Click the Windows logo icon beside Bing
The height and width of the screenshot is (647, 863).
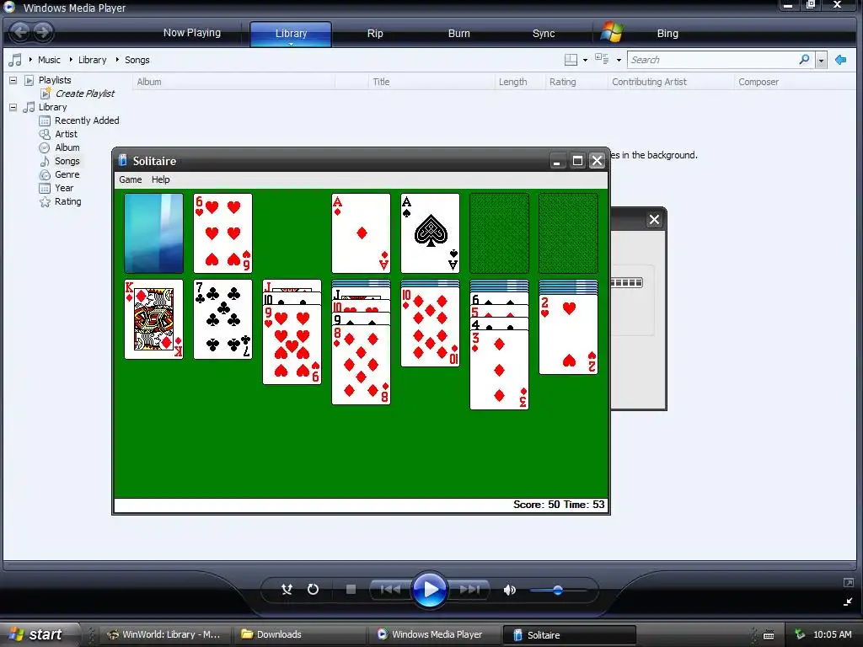[612, 33]
